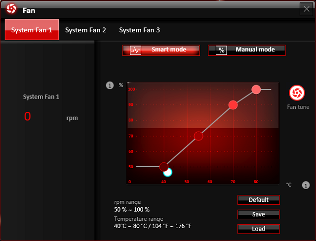The image size is (316, 241).
Task: Select the curve point at 55°C, 70%
Action: (198, 136)
